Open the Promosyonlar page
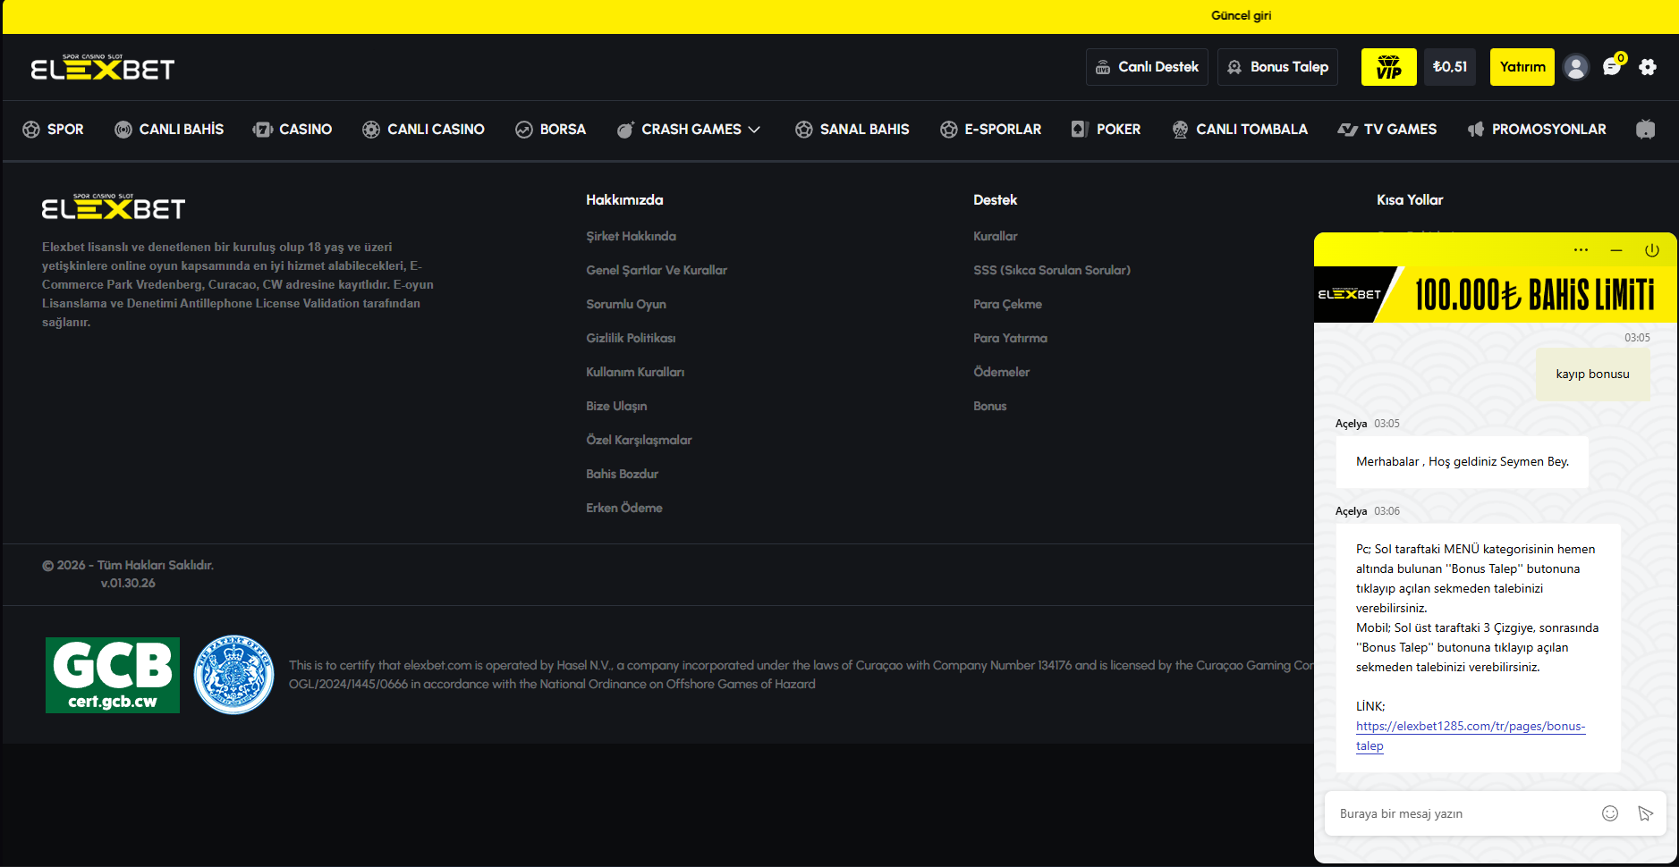The height and width of the screenshot is (867, 1679). pyautogui.click(x=1536, y=130)
